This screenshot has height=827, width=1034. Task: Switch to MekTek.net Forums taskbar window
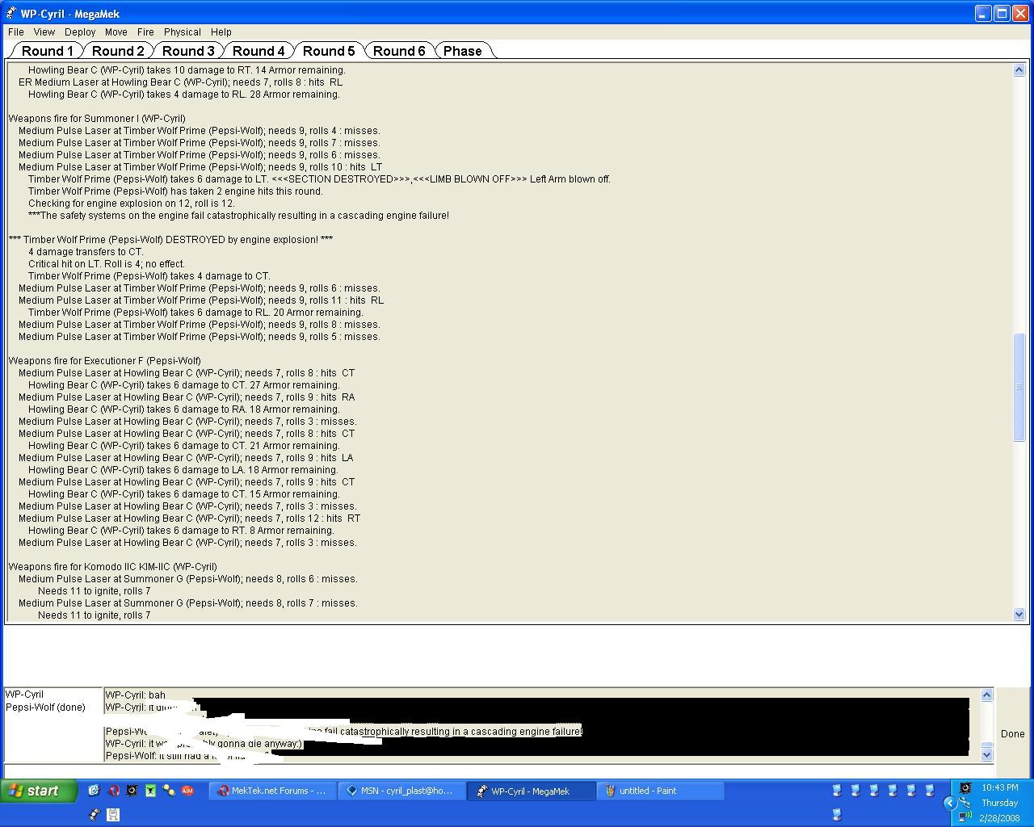pos(273,791)
